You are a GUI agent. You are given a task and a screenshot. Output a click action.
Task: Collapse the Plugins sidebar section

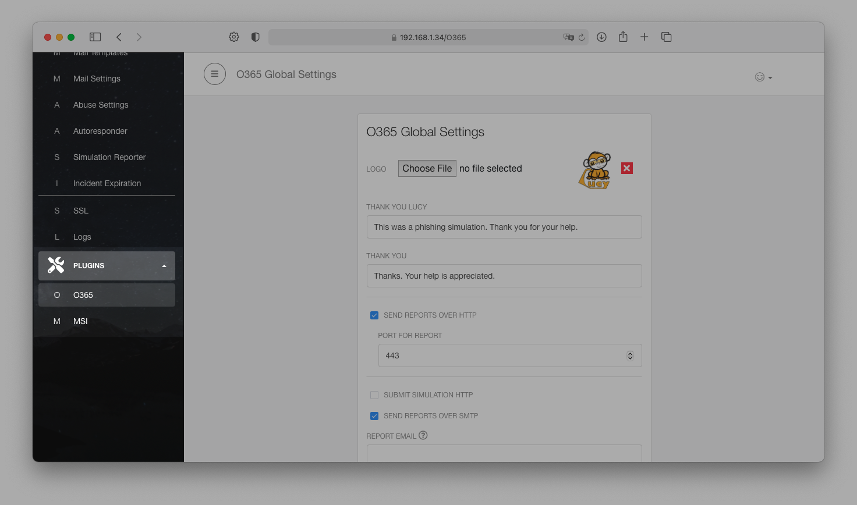point(164,266)
